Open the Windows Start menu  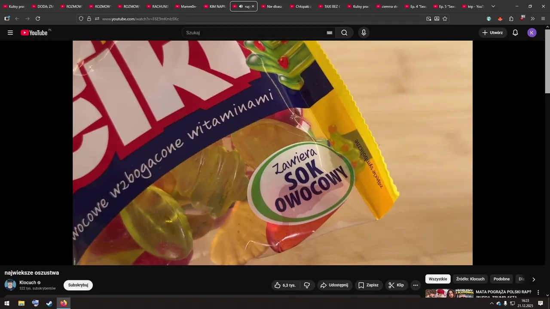coord(7,303)
